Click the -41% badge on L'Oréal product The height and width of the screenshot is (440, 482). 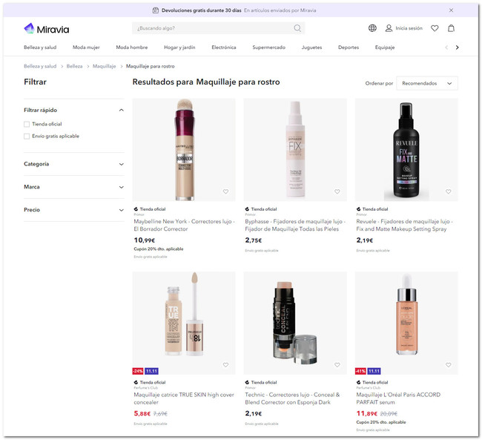click(360, 371)
